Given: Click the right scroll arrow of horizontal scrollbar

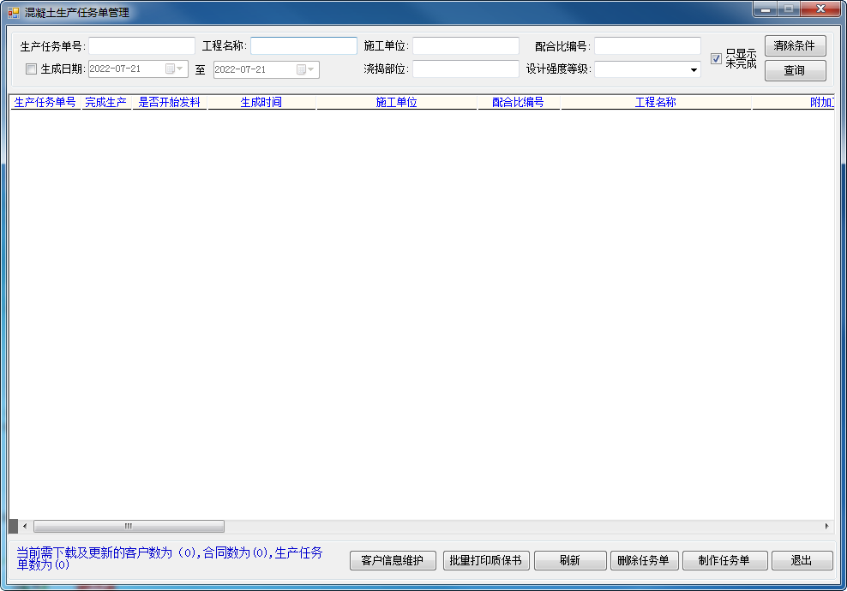Looking at the screenshot, I should pyautogui.click(x=826, y=526).
